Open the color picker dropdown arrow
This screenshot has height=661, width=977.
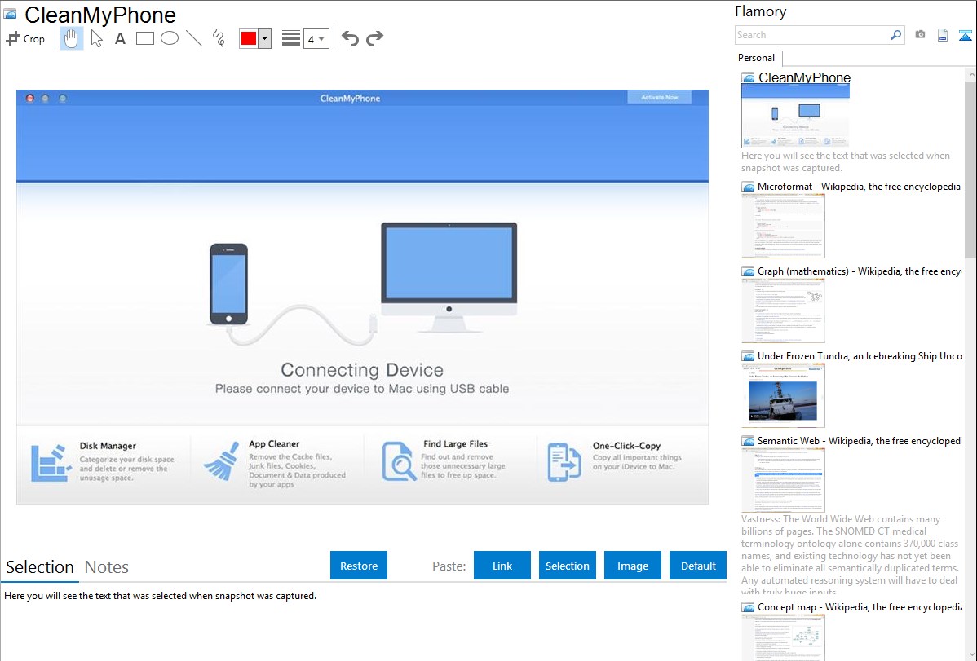pos(265,38)
